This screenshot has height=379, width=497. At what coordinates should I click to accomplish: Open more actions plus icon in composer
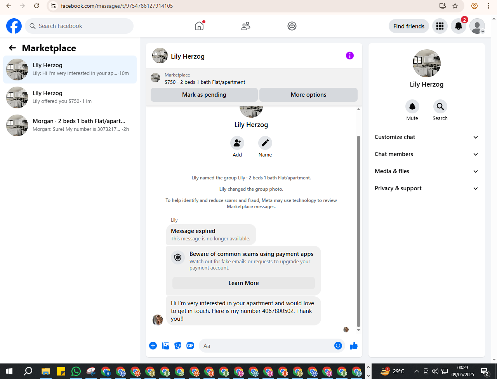pyautogui.click(x=153, y=346)
